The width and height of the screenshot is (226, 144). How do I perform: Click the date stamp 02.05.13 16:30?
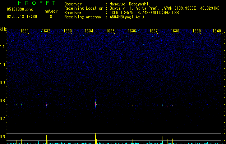coord(22,17)
